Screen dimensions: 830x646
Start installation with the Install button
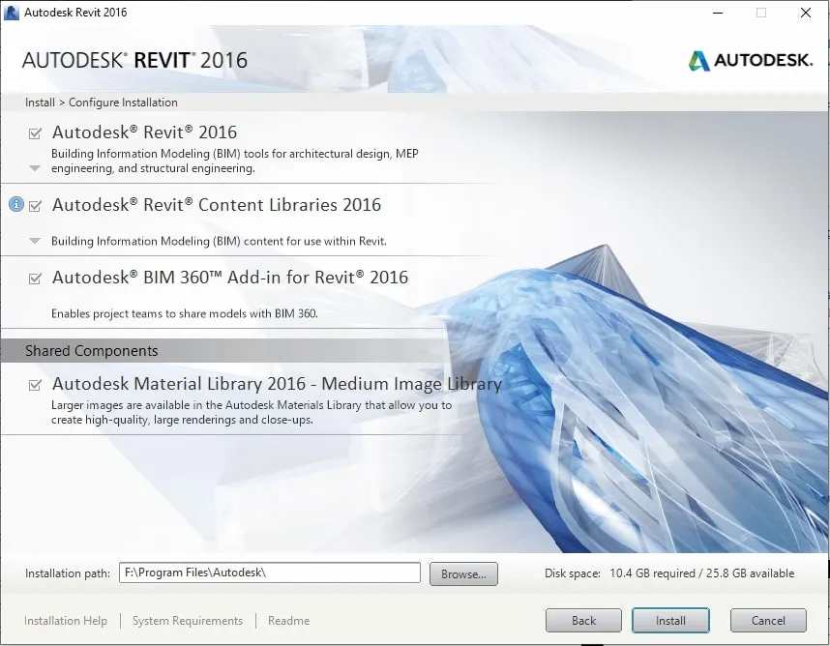click(x=670, y=620)
